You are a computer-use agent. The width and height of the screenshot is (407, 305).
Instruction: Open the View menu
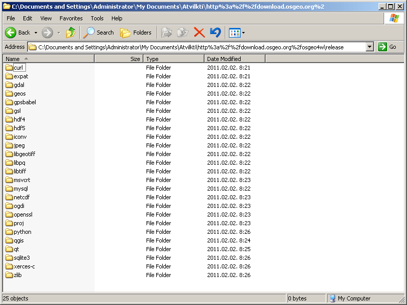click(x=46, y=18)
